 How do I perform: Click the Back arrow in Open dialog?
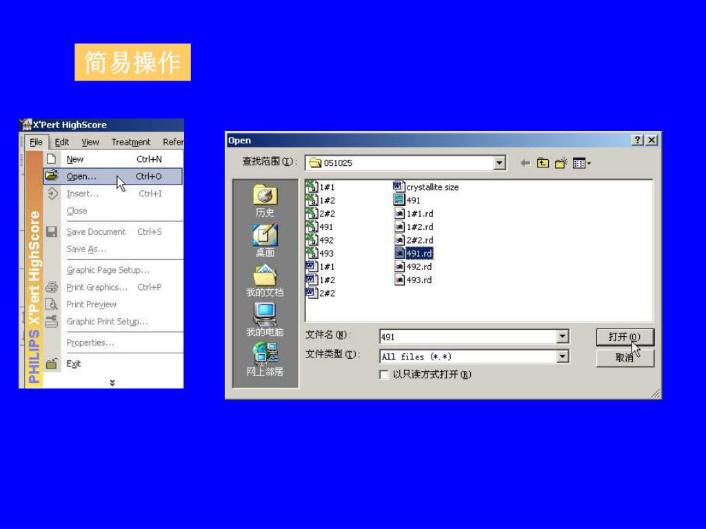(525, 163)
